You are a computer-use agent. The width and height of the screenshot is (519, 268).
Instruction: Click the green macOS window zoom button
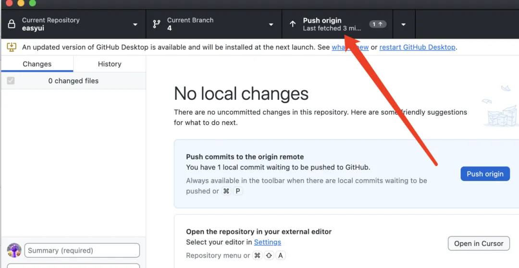(x=33, y=3)
